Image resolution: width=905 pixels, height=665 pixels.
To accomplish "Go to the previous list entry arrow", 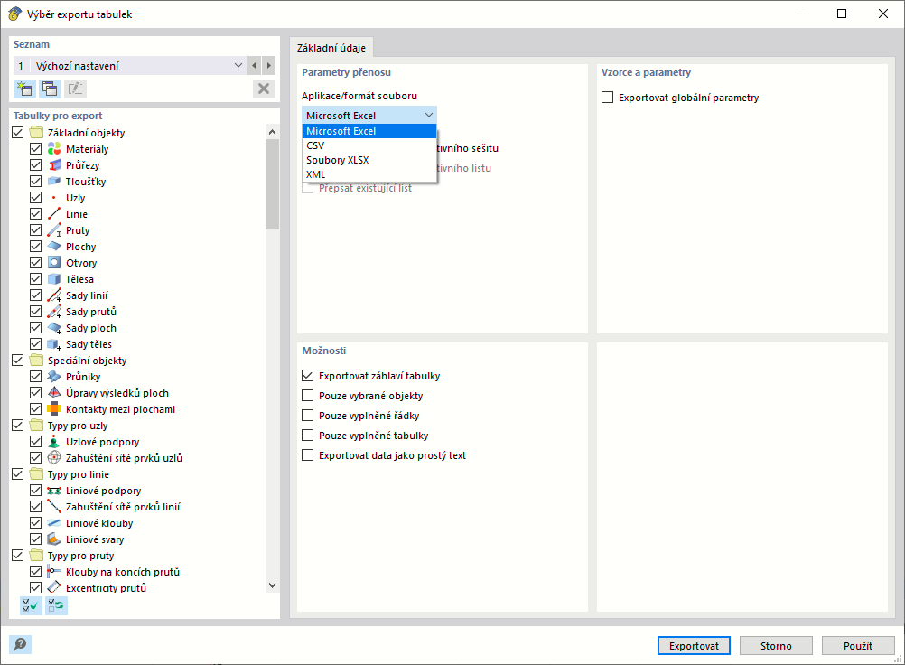I will (x=255, y=66).
